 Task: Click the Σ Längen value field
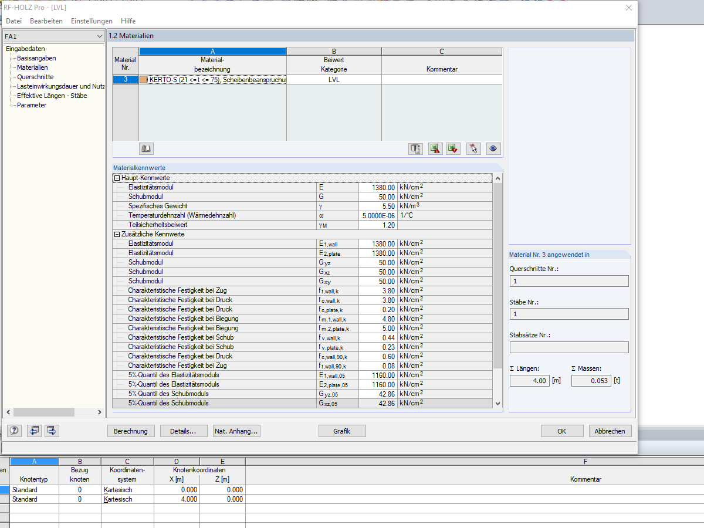pyautogui.click(x=529, y=381)
